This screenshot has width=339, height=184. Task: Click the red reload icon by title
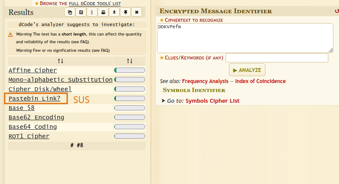(336, 11)
